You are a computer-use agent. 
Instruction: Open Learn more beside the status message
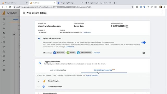87,32
